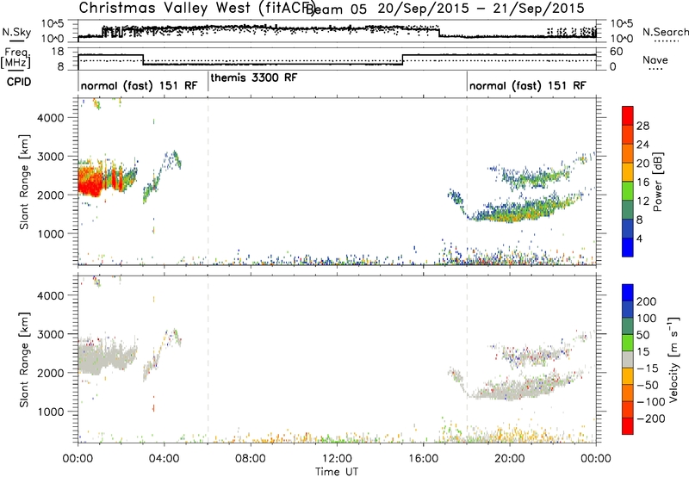Click the 20:00 time tick label
Screen dimensions: 689x477
pos(510,459)
